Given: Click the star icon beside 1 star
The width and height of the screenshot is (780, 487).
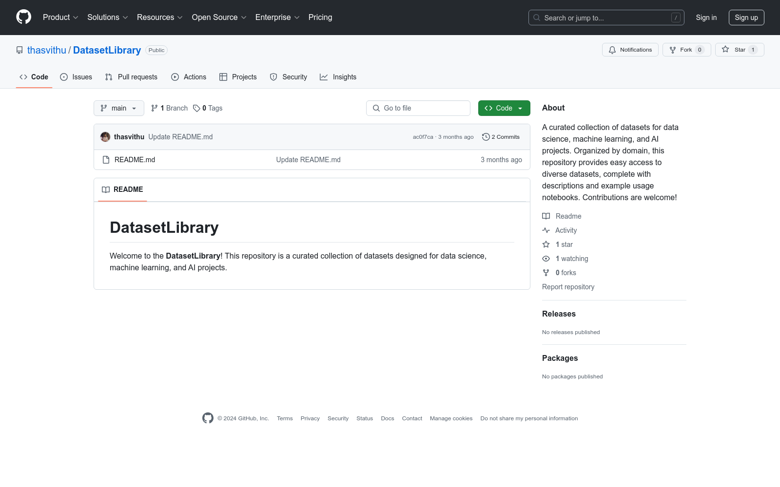Looking at the screenshot, I should [x=546, y=244].
